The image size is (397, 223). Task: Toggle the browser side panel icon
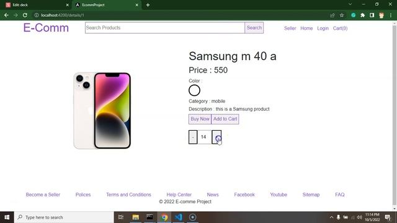click(372, 15)
